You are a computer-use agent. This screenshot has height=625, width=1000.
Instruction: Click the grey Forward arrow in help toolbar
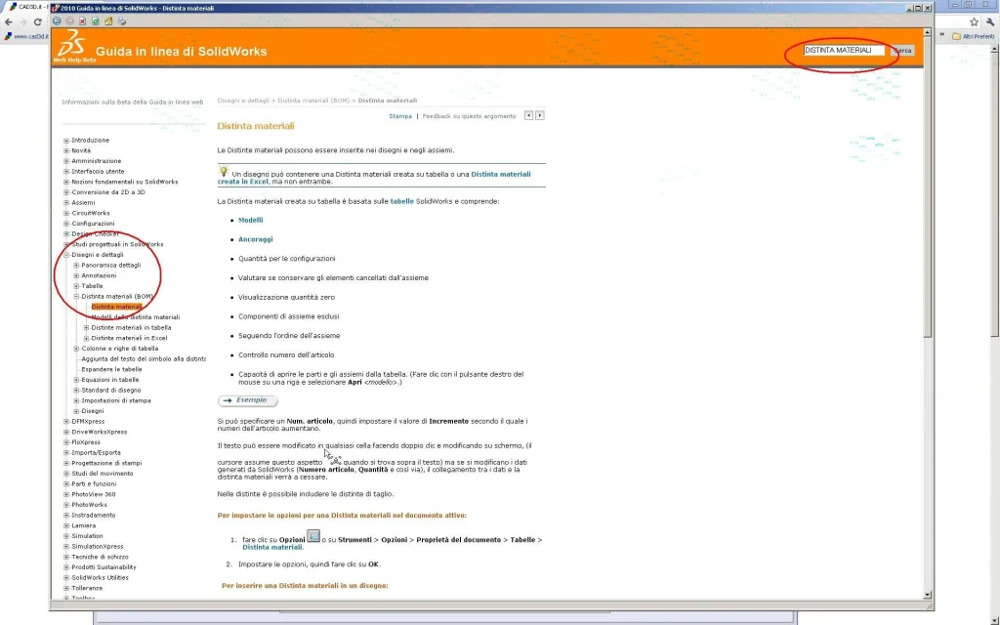pos(70,21)
